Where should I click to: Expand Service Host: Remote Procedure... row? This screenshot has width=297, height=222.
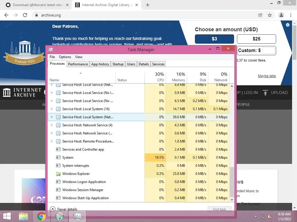pyautogui.click(x=52, y=141)
